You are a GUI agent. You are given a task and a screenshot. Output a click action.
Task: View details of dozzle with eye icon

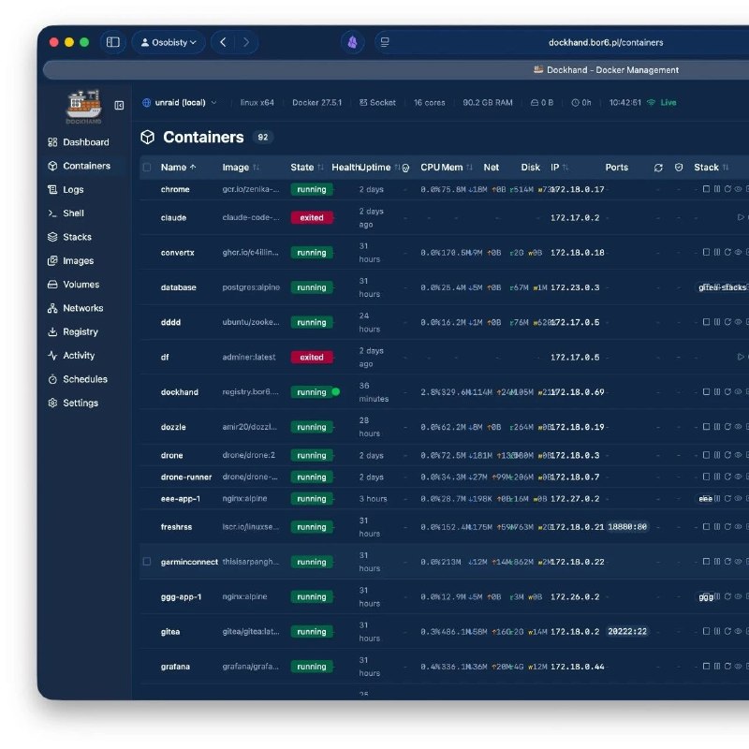coord(738,427)
